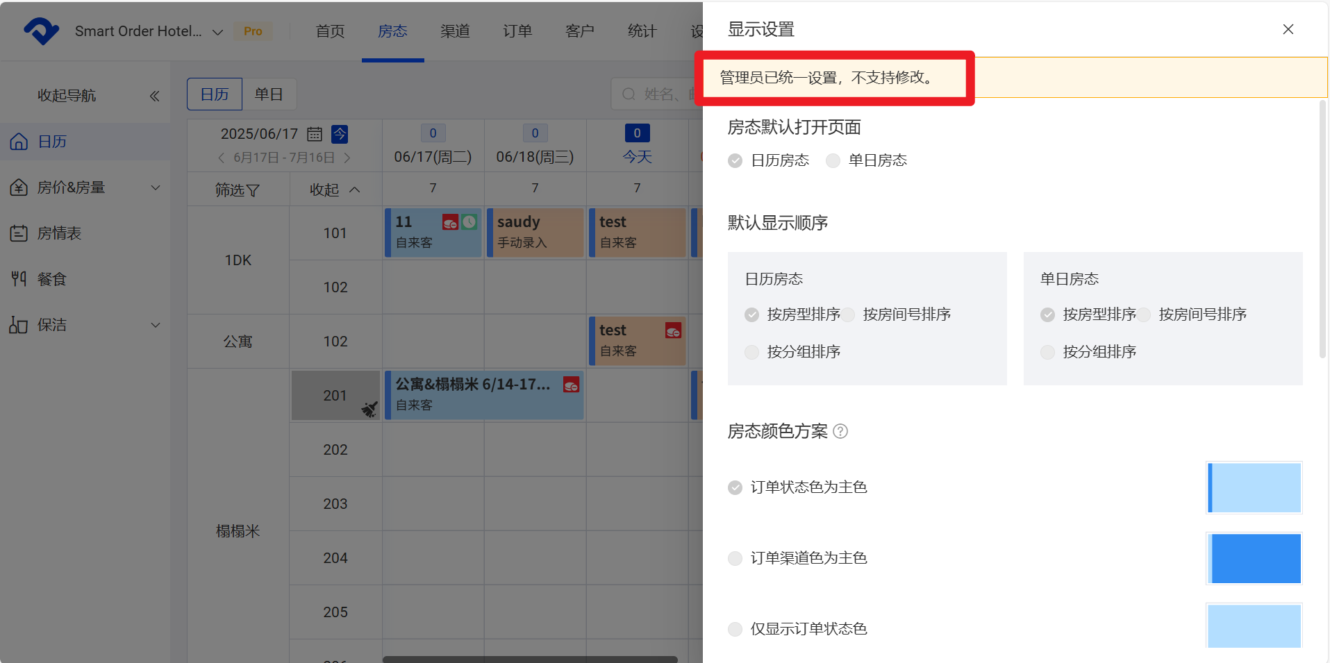This screenshot has height=663, width=1330.
Task: Select 订单渠道色为主色 radio option
Action: 735,558
